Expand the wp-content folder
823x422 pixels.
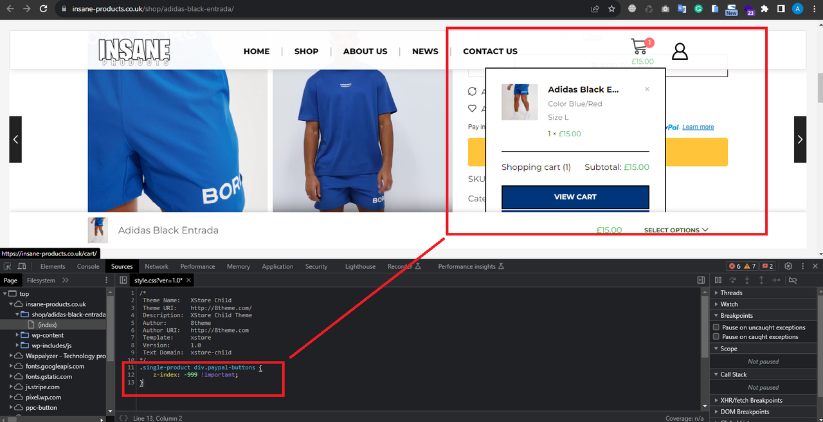[18, 335]
